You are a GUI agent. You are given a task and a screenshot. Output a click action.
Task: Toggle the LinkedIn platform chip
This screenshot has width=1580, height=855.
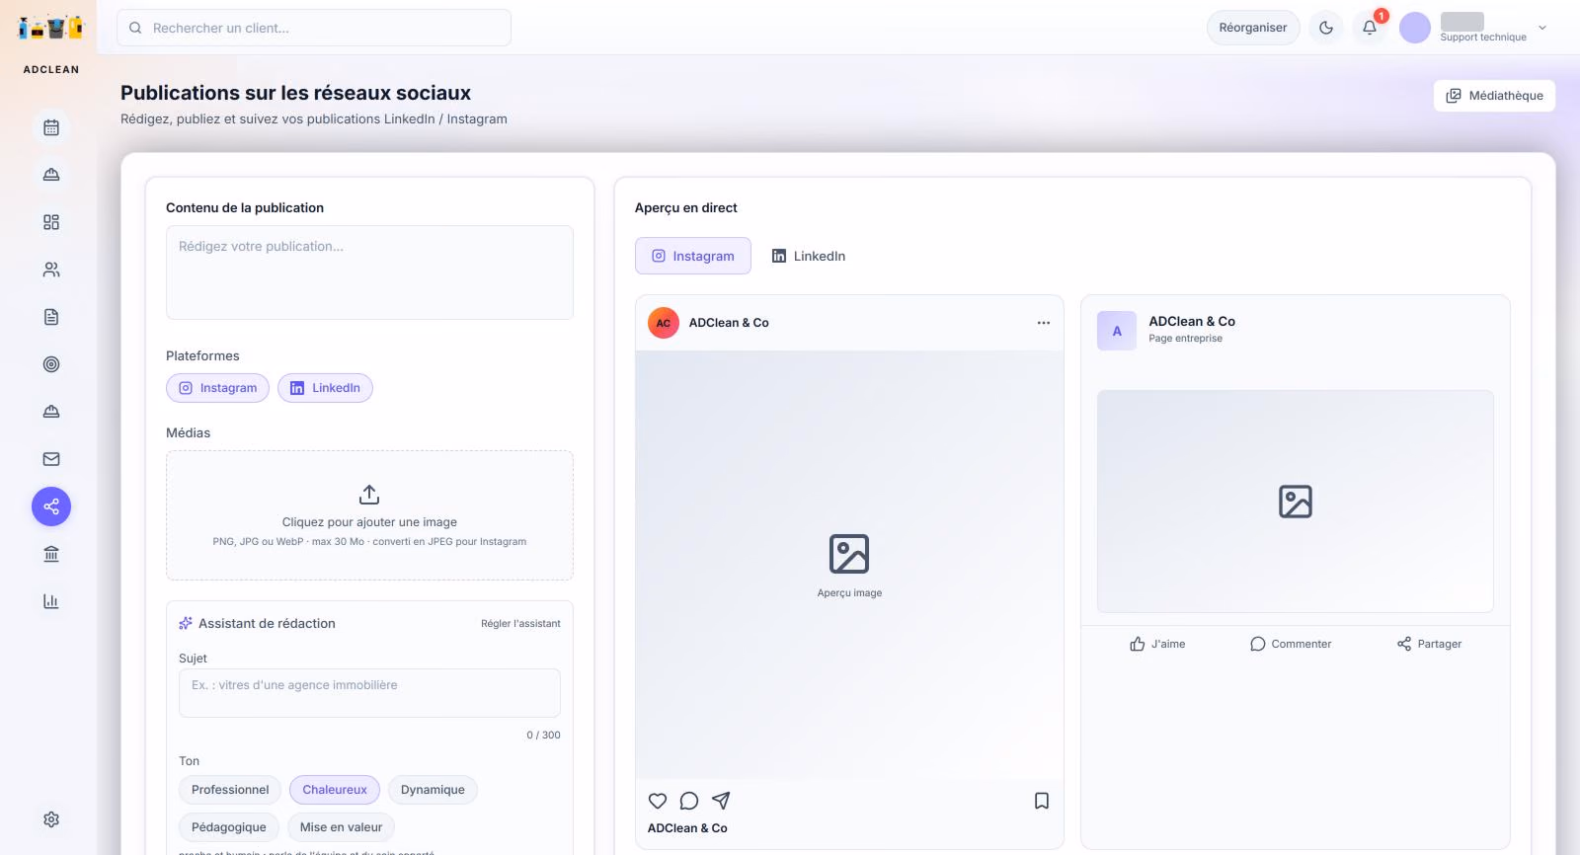tap(325, 388)
